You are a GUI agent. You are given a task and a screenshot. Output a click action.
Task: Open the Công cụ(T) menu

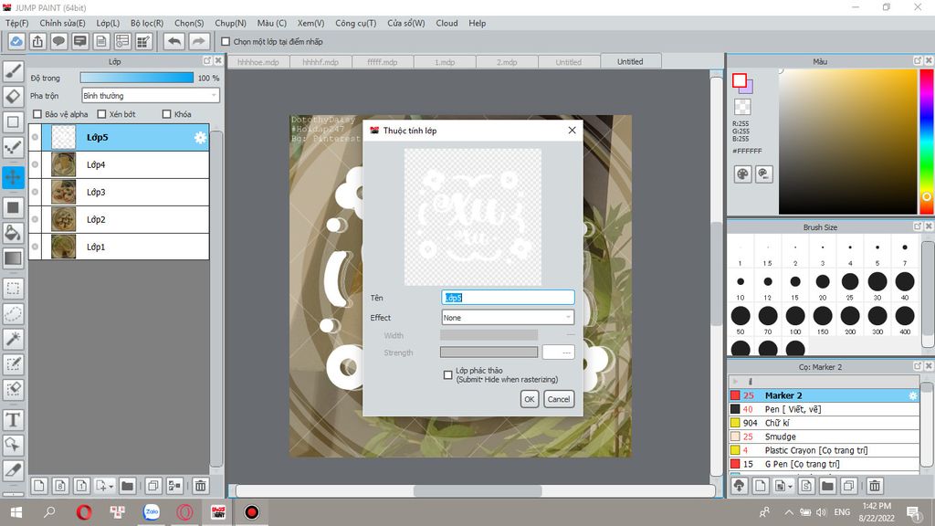(x=355, y=23)
